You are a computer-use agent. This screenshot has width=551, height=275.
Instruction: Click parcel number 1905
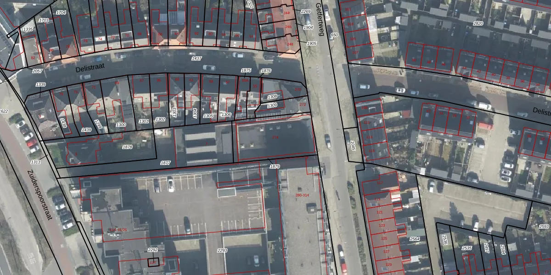[x=311, y=44]
